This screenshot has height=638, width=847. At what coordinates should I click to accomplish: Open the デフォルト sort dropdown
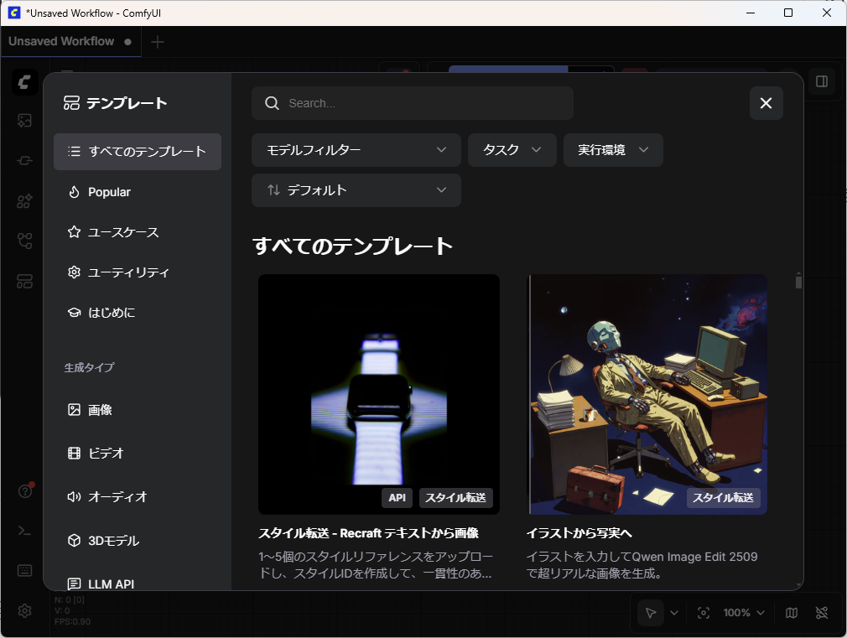pyautogui.click(x=356, y=190)
